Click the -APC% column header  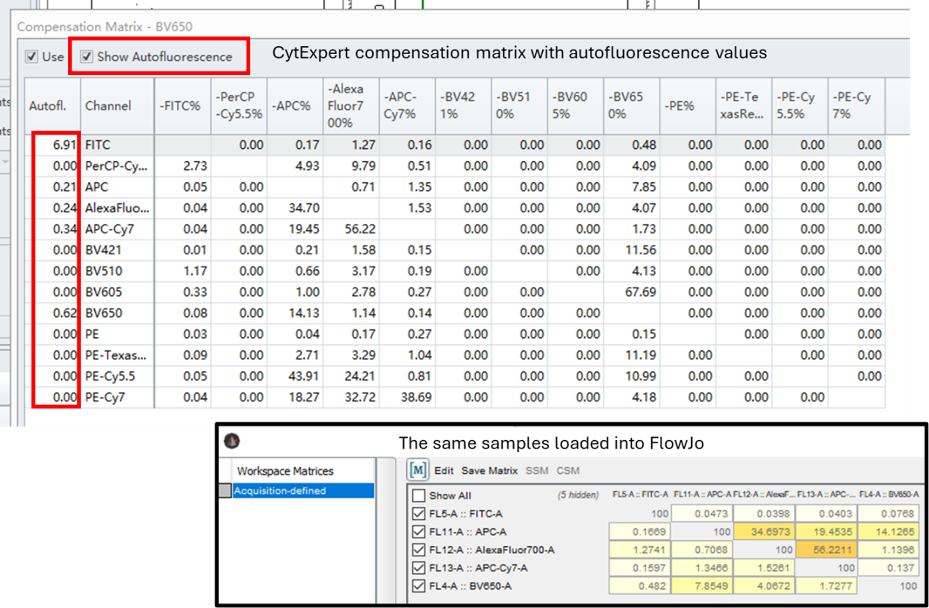[295, 106]
